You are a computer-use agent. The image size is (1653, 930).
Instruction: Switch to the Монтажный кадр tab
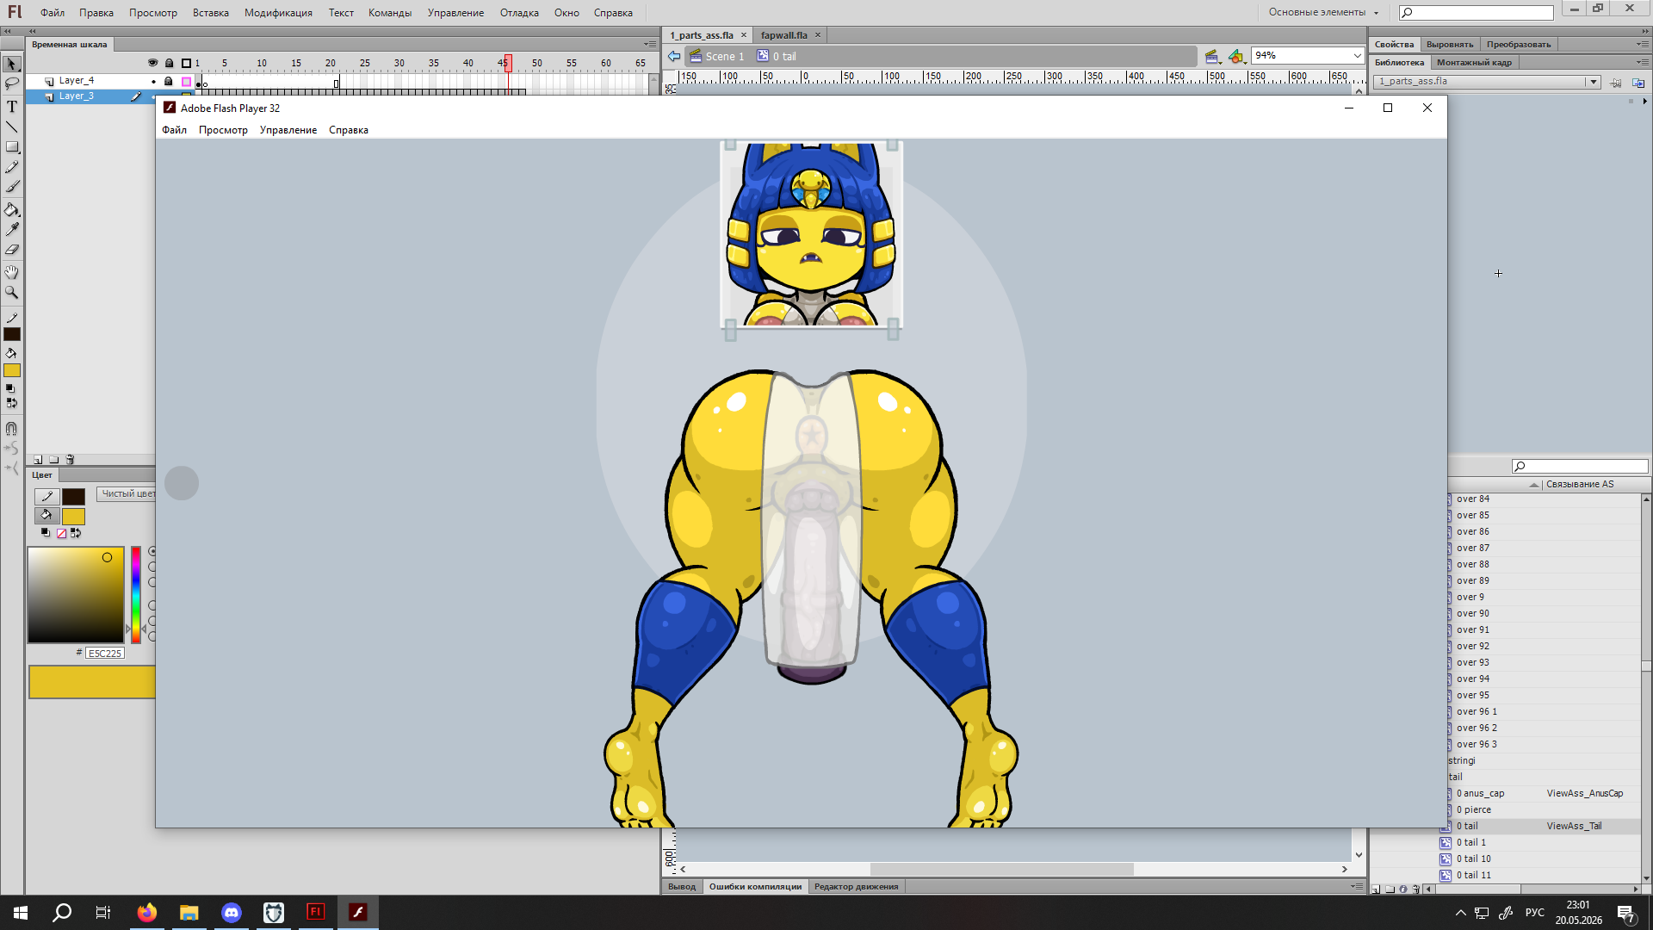(x=1474, y=62)
